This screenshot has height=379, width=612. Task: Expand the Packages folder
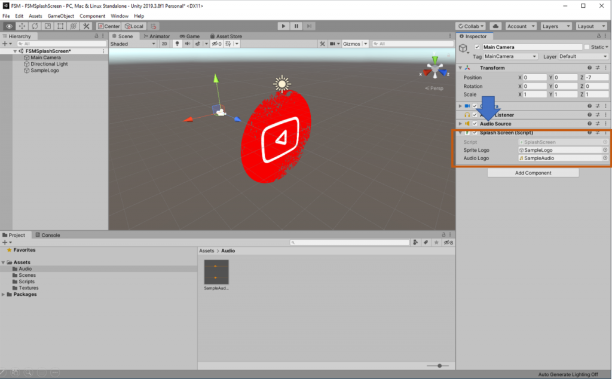[4, 294]
